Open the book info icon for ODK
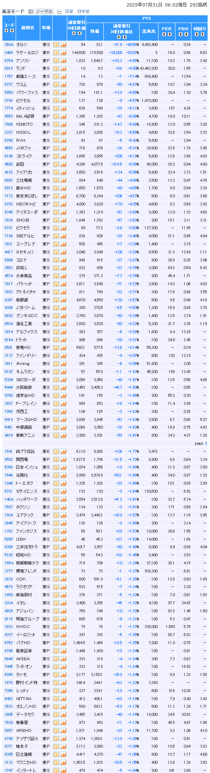The image size is (210, 773). (x=56, y=579)
